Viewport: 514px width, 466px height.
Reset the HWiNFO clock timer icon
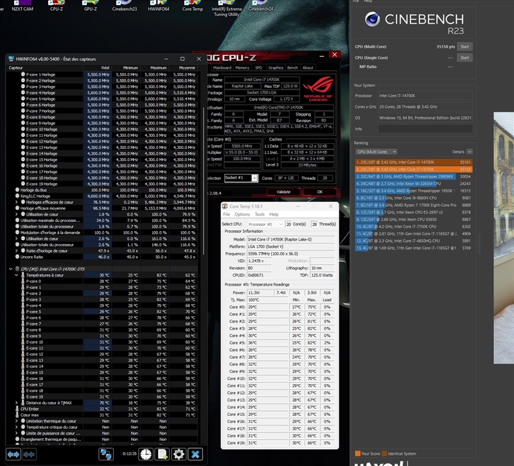(x=146, y=454)
